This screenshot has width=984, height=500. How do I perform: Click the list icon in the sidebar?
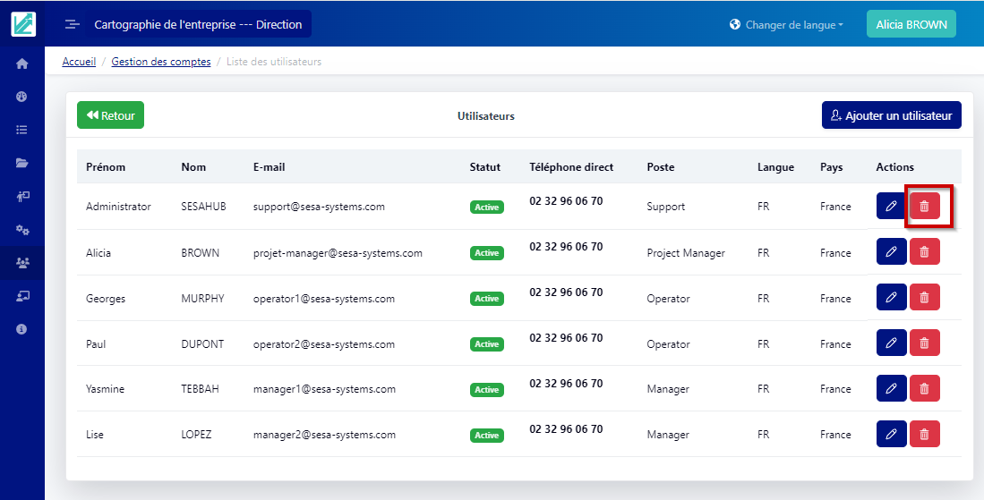[x=21, y=130]
